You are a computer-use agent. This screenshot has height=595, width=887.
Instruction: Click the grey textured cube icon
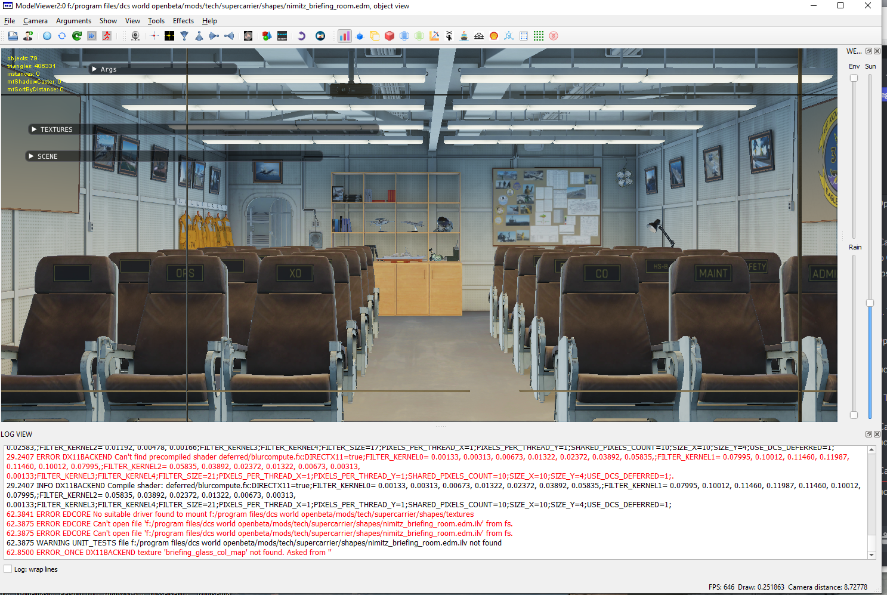point(248,36)
